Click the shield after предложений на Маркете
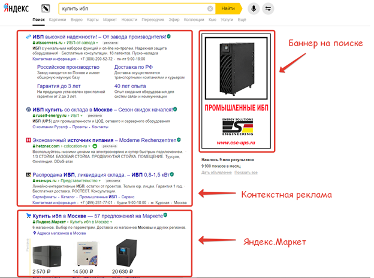 (165, 215)
